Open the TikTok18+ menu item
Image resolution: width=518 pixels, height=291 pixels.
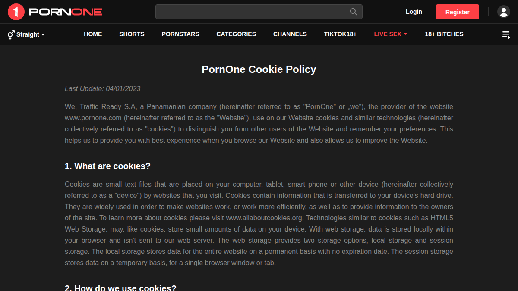(x=341, y=34)
